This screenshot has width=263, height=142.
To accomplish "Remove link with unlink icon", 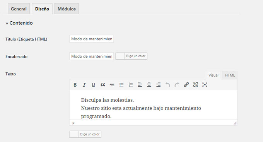I will point(195,85).
